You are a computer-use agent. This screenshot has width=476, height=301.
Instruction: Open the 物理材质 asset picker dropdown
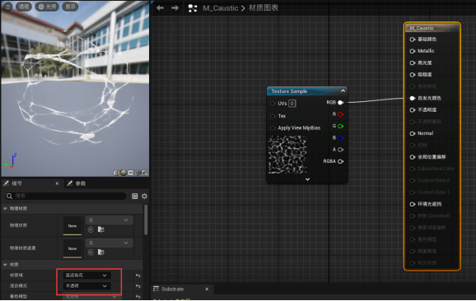click(x=109, y=220)
